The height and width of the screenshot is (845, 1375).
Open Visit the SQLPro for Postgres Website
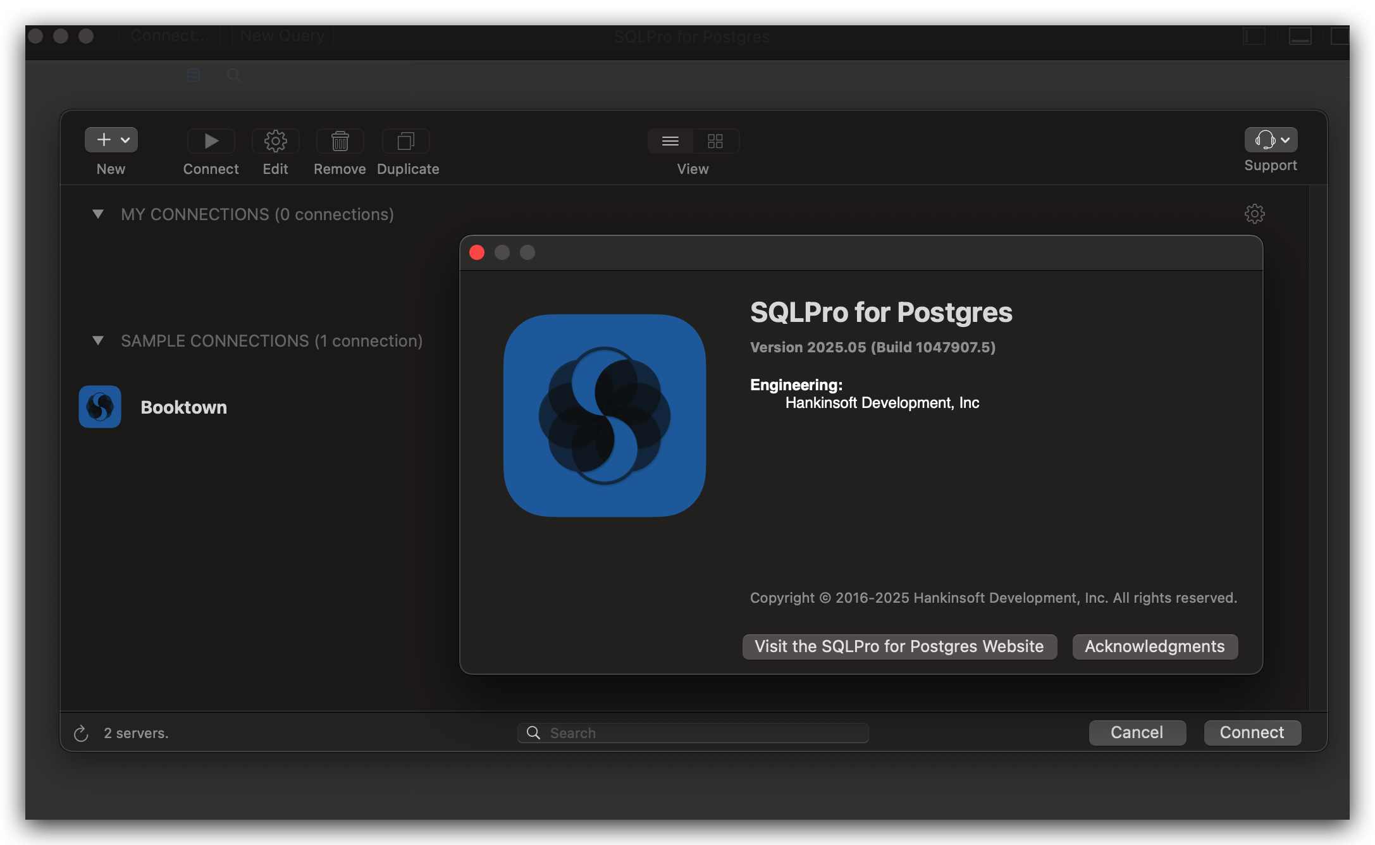tap(899, 646)
